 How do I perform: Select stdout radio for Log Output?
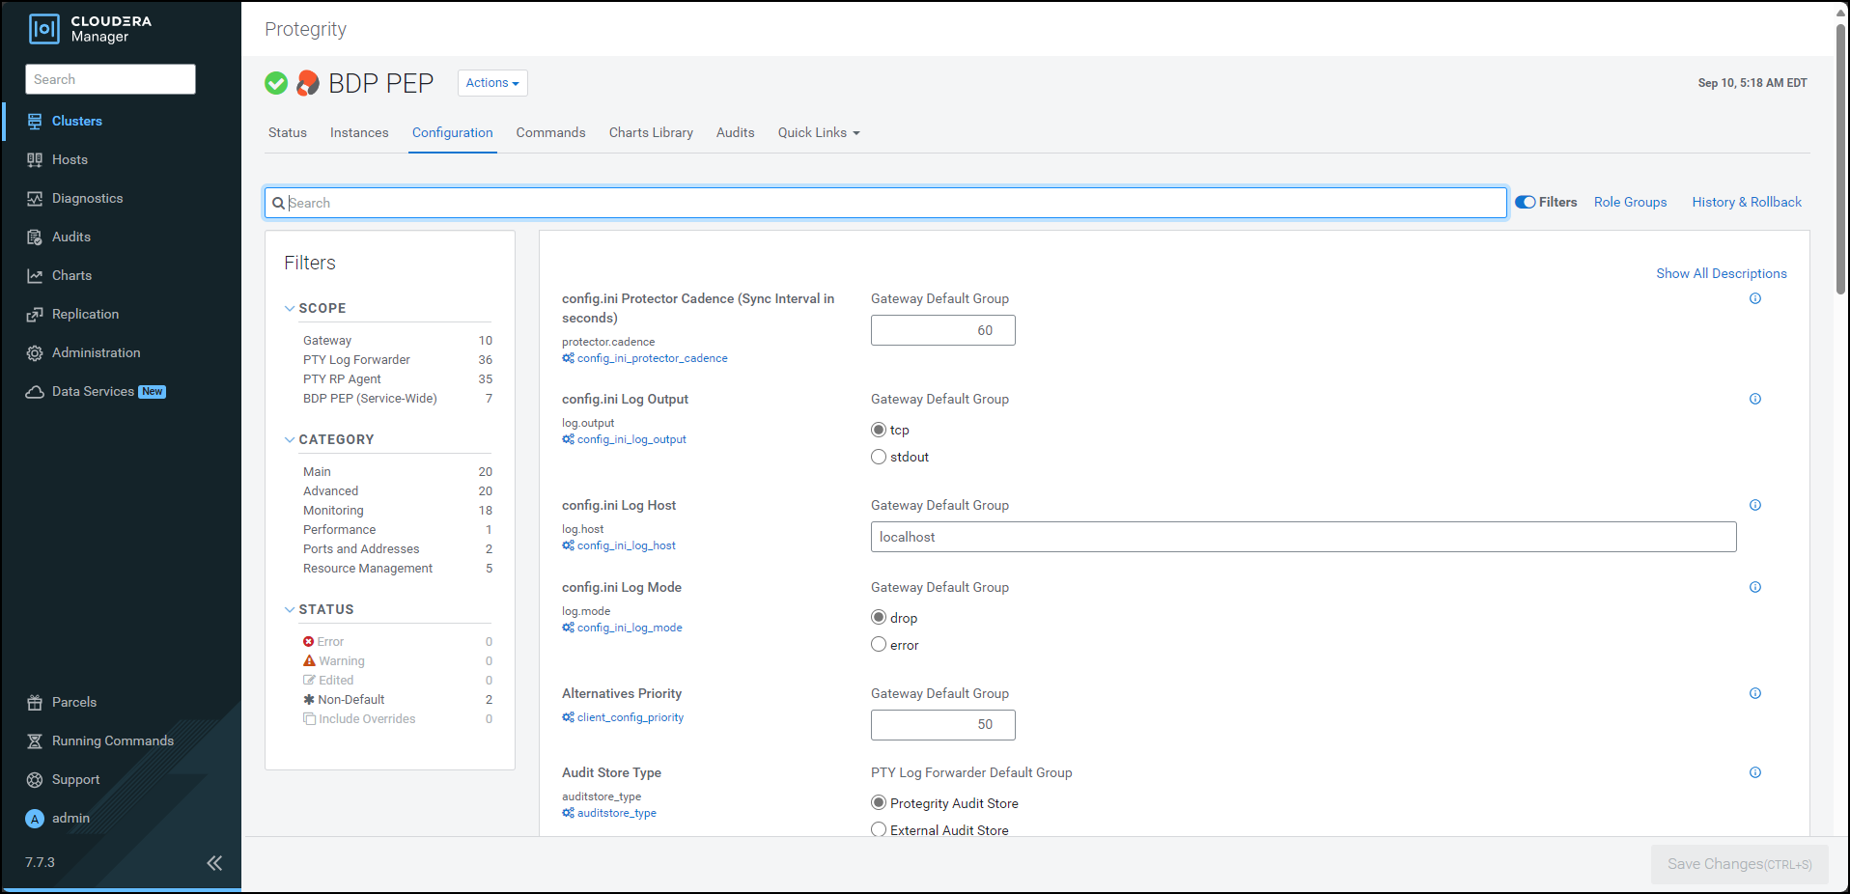(879, 458)
